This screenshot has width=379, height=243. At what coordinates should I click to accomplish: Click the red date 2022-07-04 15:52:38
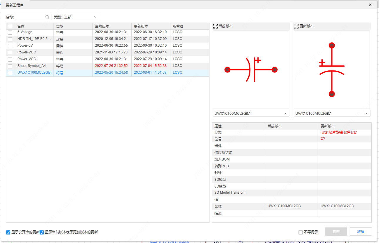(150, 66)
